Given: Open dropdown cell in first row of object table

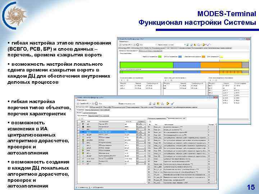Looking at the screenshot, I should click(x=141, y=124).
